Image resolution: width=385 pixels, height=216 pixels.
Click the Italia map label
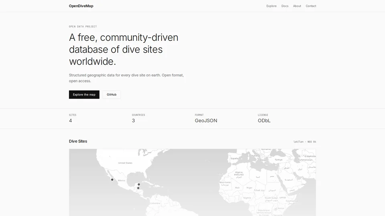click(254, 156)
